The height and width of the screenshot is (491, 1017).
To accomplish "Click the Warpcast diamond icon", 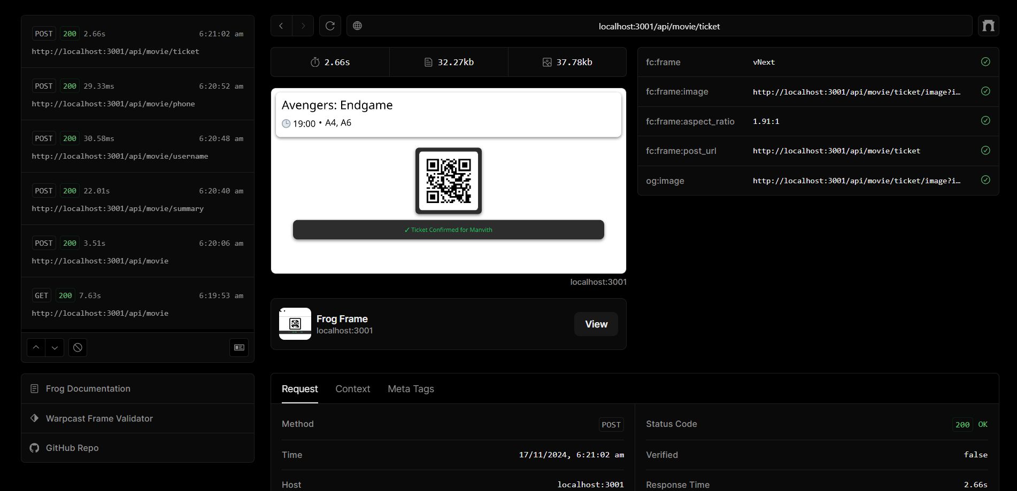I will pyautogui.click(x=34, y=418).
